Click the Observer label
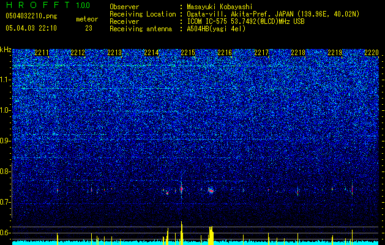The width and height of the screenshot is (385, 245). click(x=124, y=7)
